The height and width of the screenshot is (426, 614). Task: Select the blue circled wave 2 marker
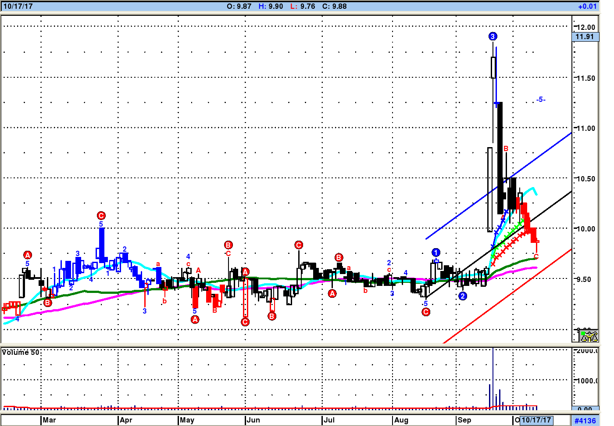pyautogui.click(x=463, y=296)
